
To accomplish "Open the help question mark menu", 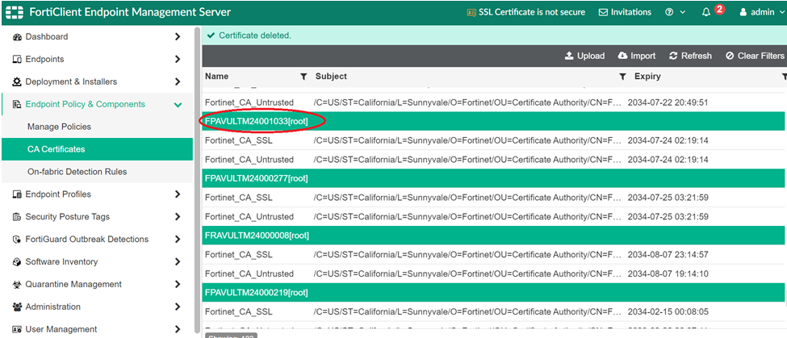I will [669, 12].
